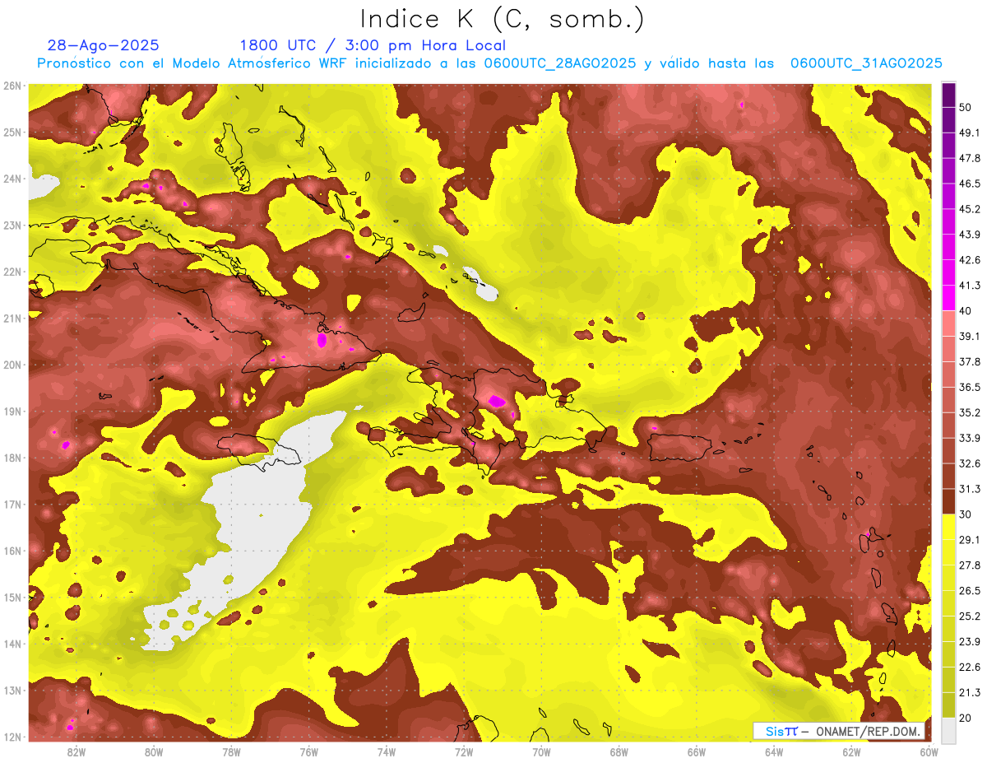Click the "12N" latitude label
Image resolution: width=987 pixels, height=763 pixels.
pyautogui.click(x=12, y=737)
